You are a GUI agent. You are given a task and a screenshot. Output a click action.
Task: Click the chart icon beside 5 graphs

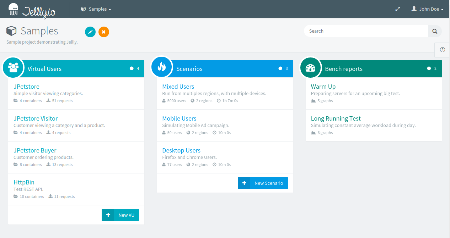313,101
